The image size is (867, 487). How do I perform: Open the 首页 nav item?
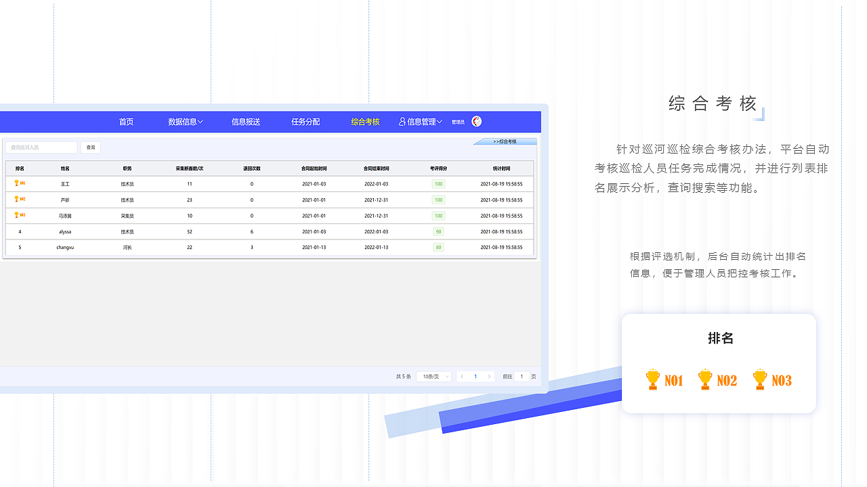coord(126,122)
